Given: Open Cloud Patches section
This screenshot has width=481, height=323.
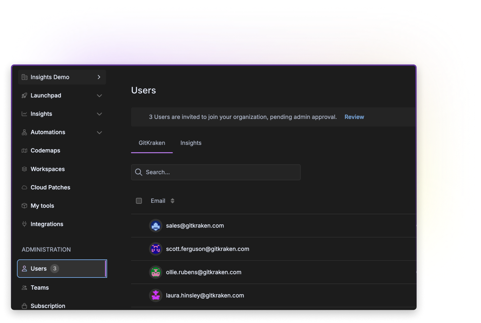Looking at the screenshot, I should tap(50, 187).
